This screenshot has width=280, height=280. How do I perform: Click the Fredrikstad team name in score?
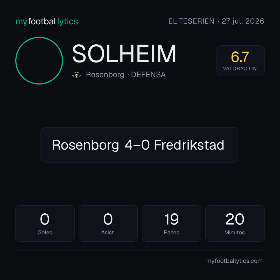pyautogui.click(x=189, y=145)
